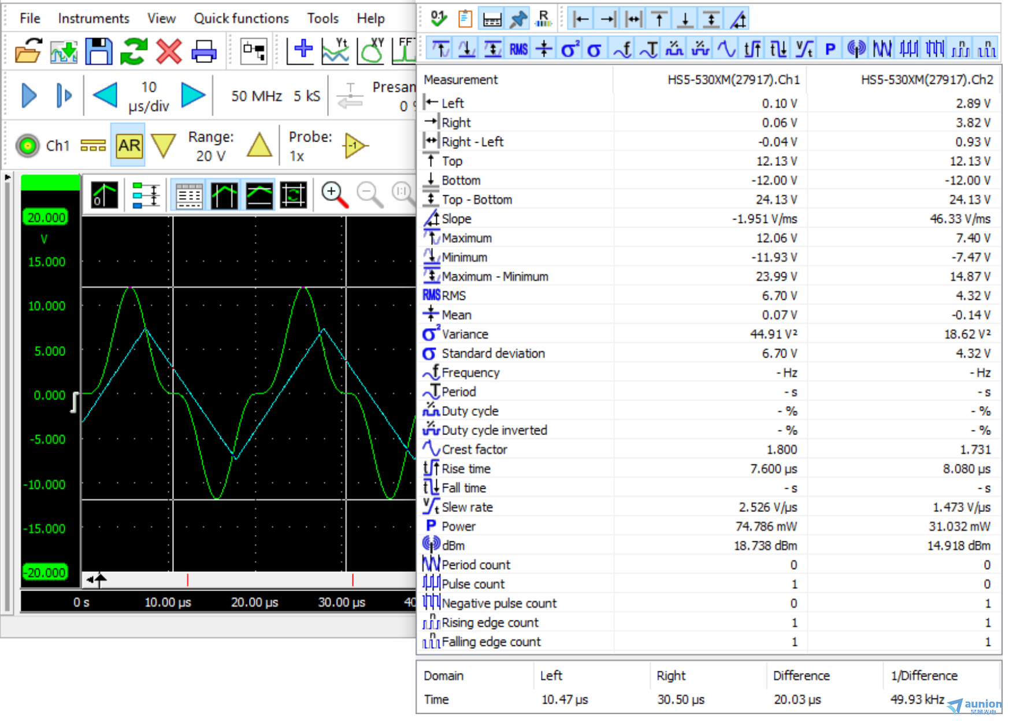Screen dimensions: 1009x721
Task: Click the 5 kS record length label
Action: pyautogui.click(x=306, y=96)
